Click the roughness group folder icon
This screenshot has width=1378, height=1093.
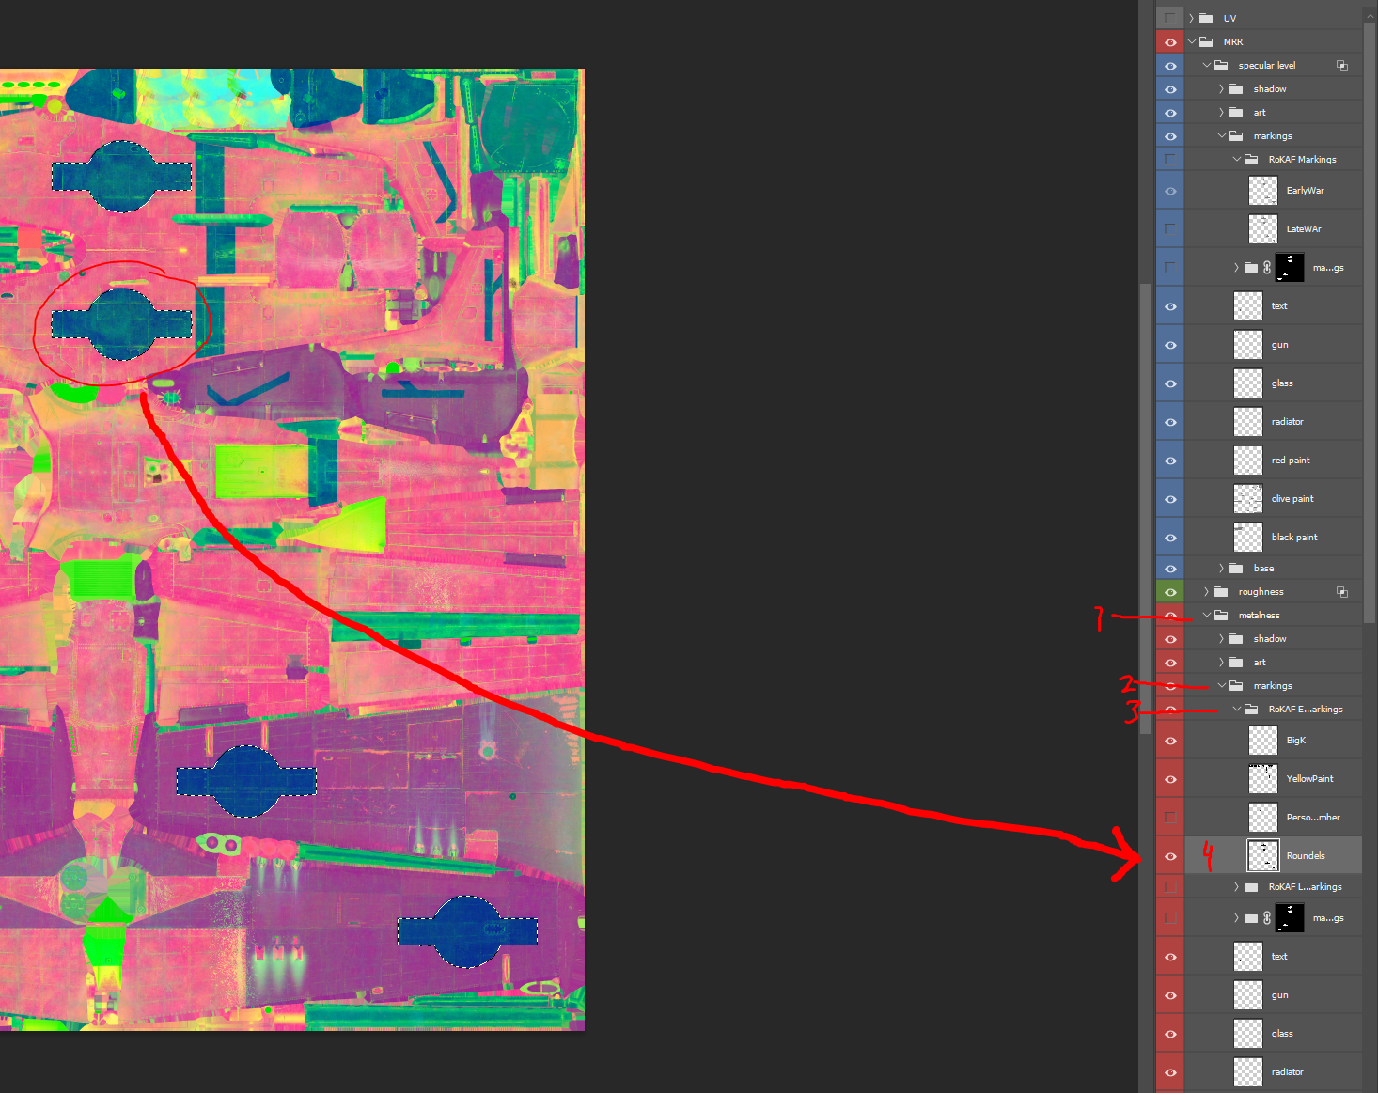tap(1221, 591)
